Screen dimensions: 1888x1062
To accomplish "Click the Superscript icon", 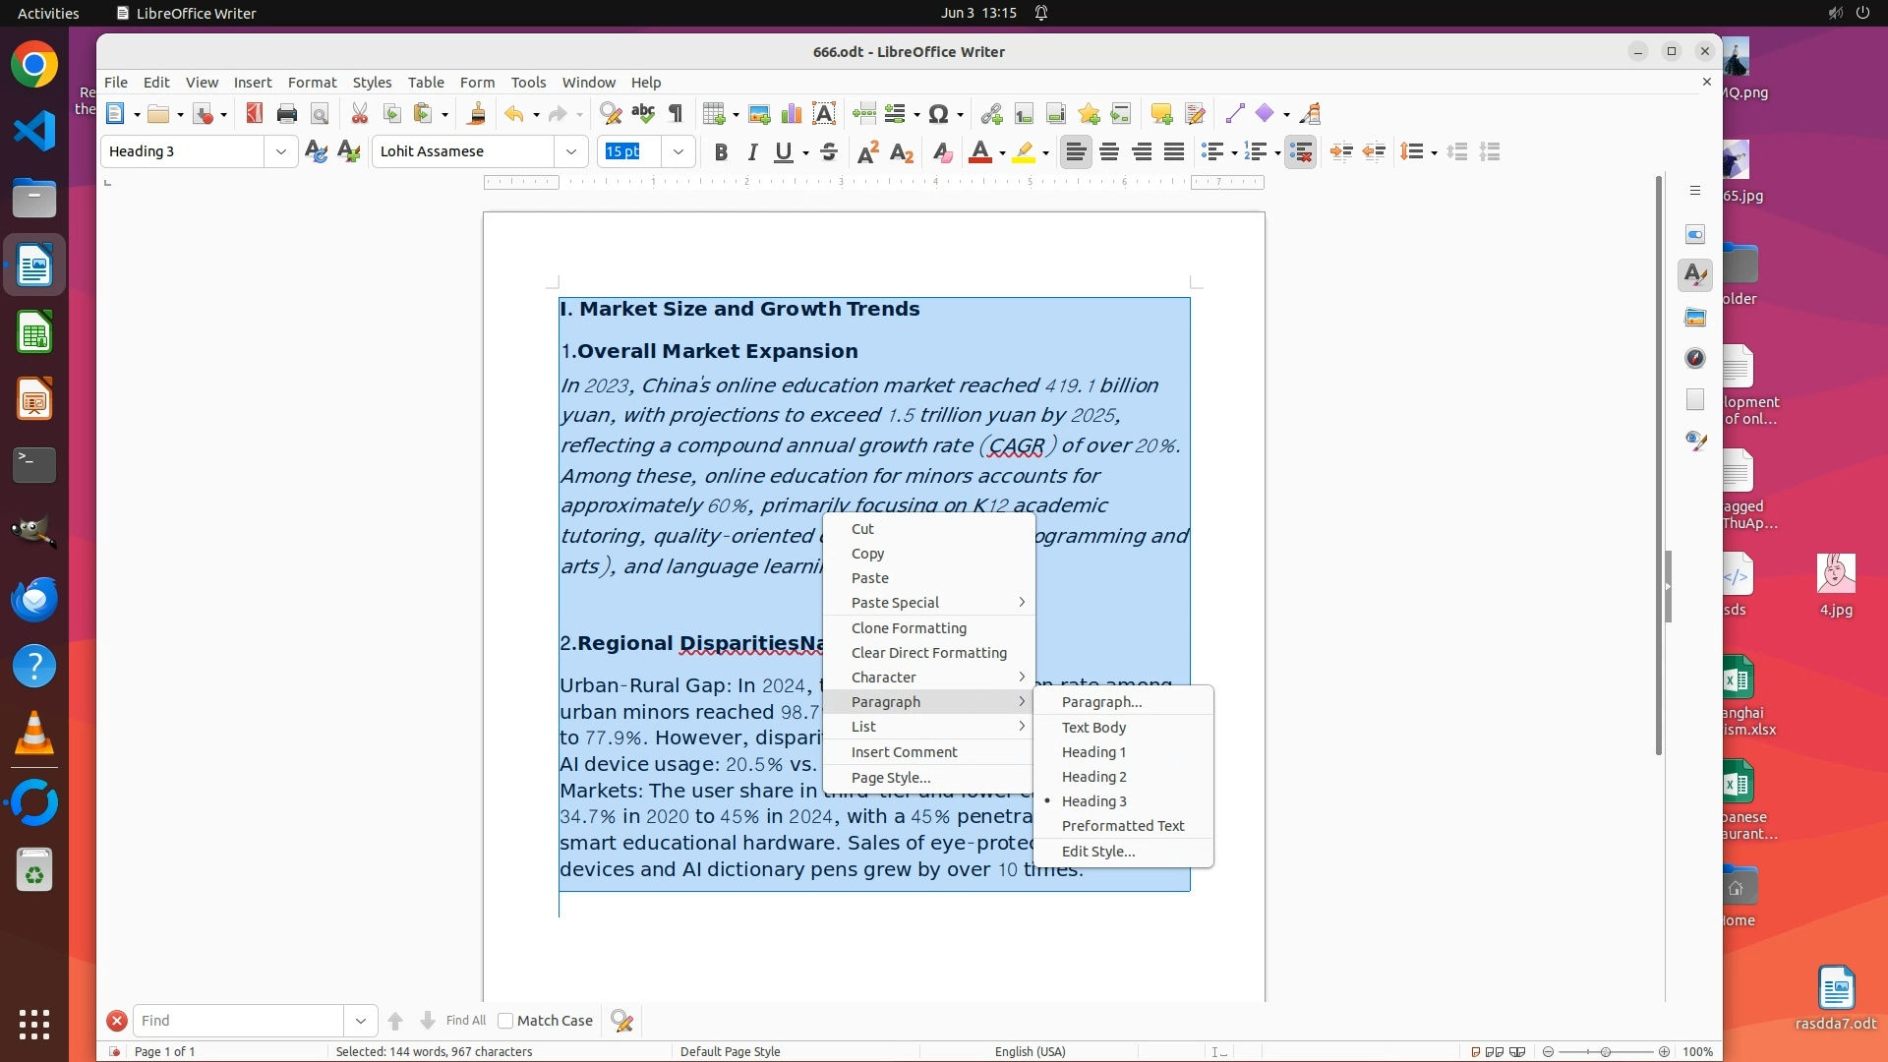I will point(867,152).
